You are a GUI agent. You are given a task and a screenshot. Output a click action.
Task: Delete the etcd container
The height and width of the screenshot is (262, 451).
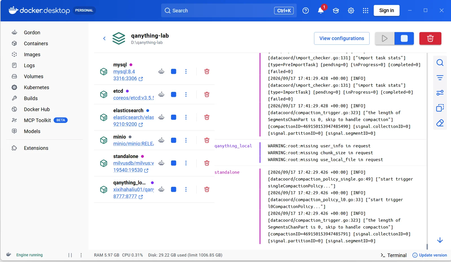(207, 94)
